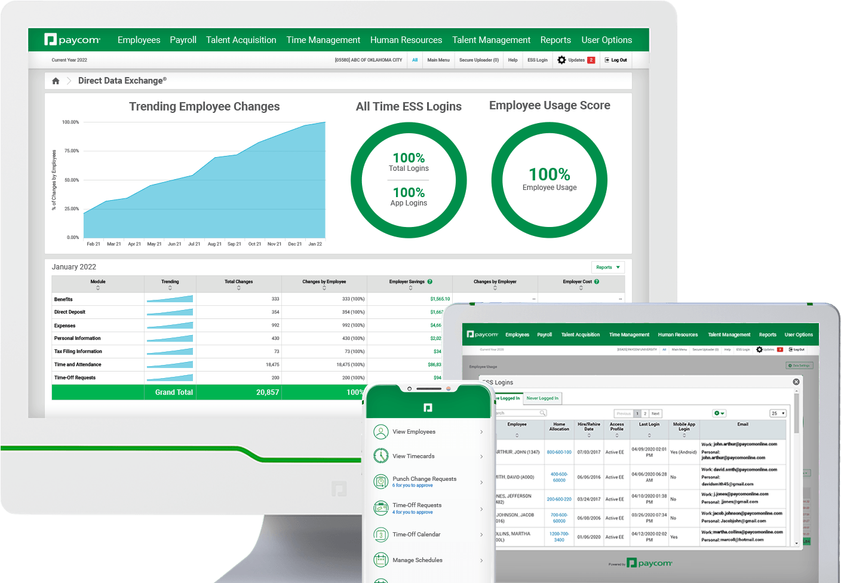
Task: Click Data Settings button on tablet
Action: 799,365
